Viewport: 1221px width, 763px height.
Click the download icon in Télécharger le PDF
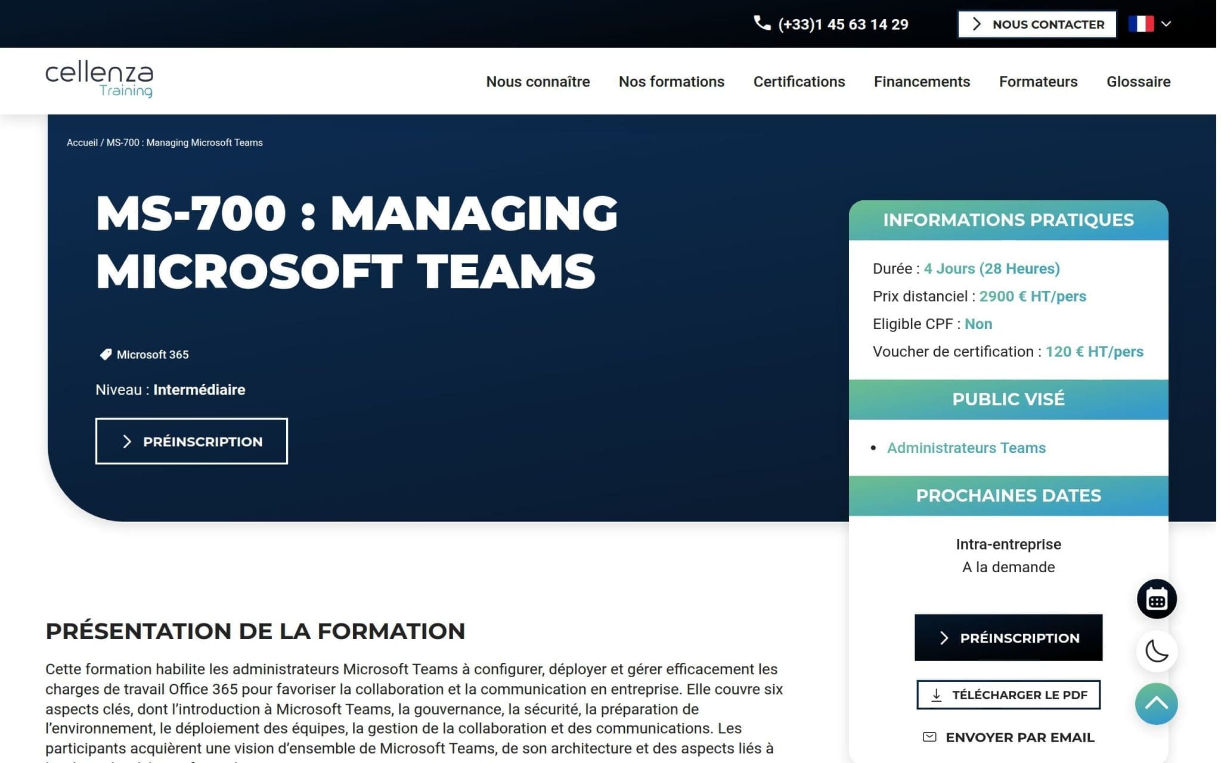tap(937, 695)
